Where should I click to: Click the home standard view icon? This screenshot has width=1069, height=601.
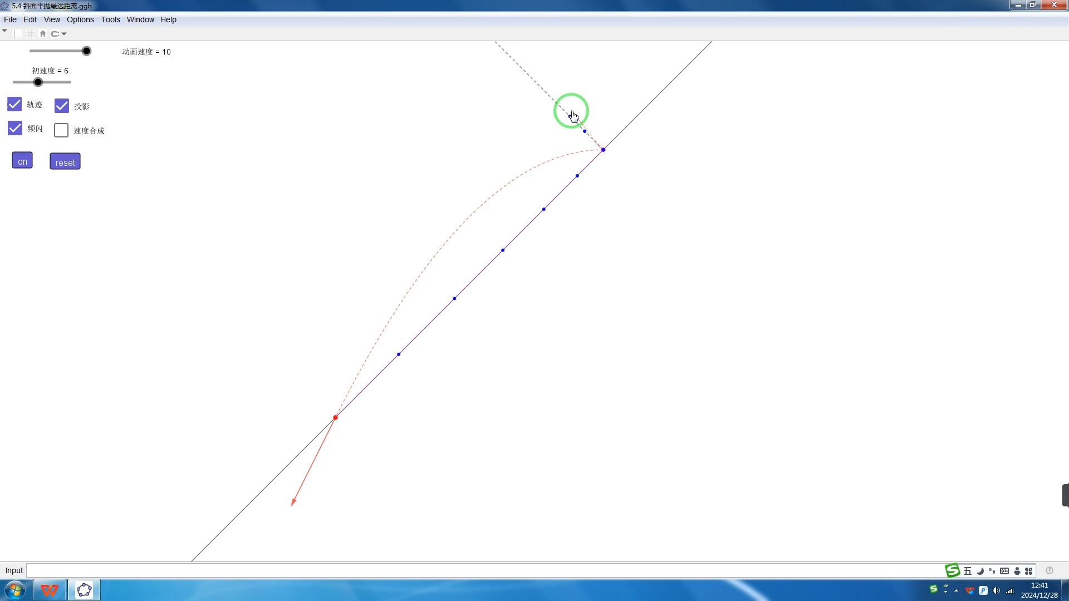click(x=43, y=34)
